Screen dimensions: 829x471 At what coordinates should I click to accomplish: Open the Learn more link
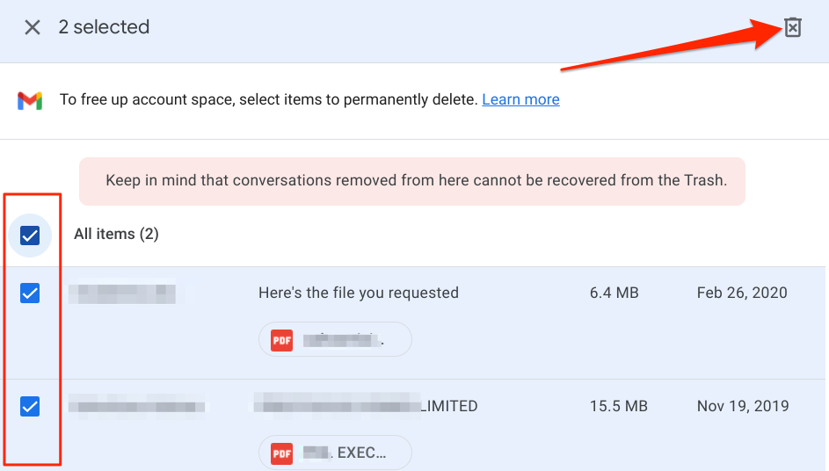click(x=520, y=99)
